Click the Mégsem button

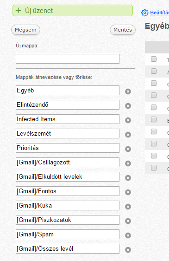(25, 30)
